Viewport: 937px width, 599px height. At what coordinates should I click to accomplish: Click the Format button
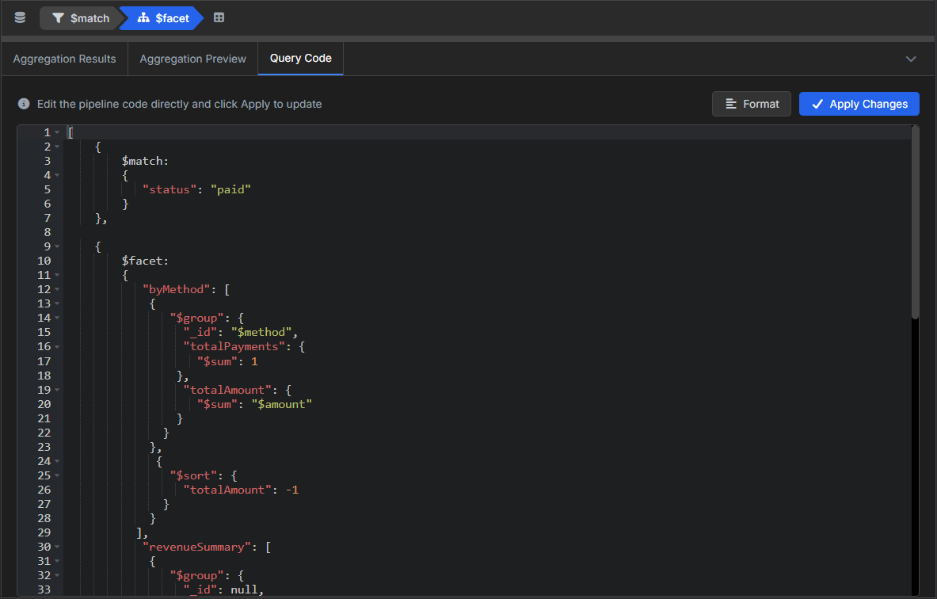click(x=751, y=104)
